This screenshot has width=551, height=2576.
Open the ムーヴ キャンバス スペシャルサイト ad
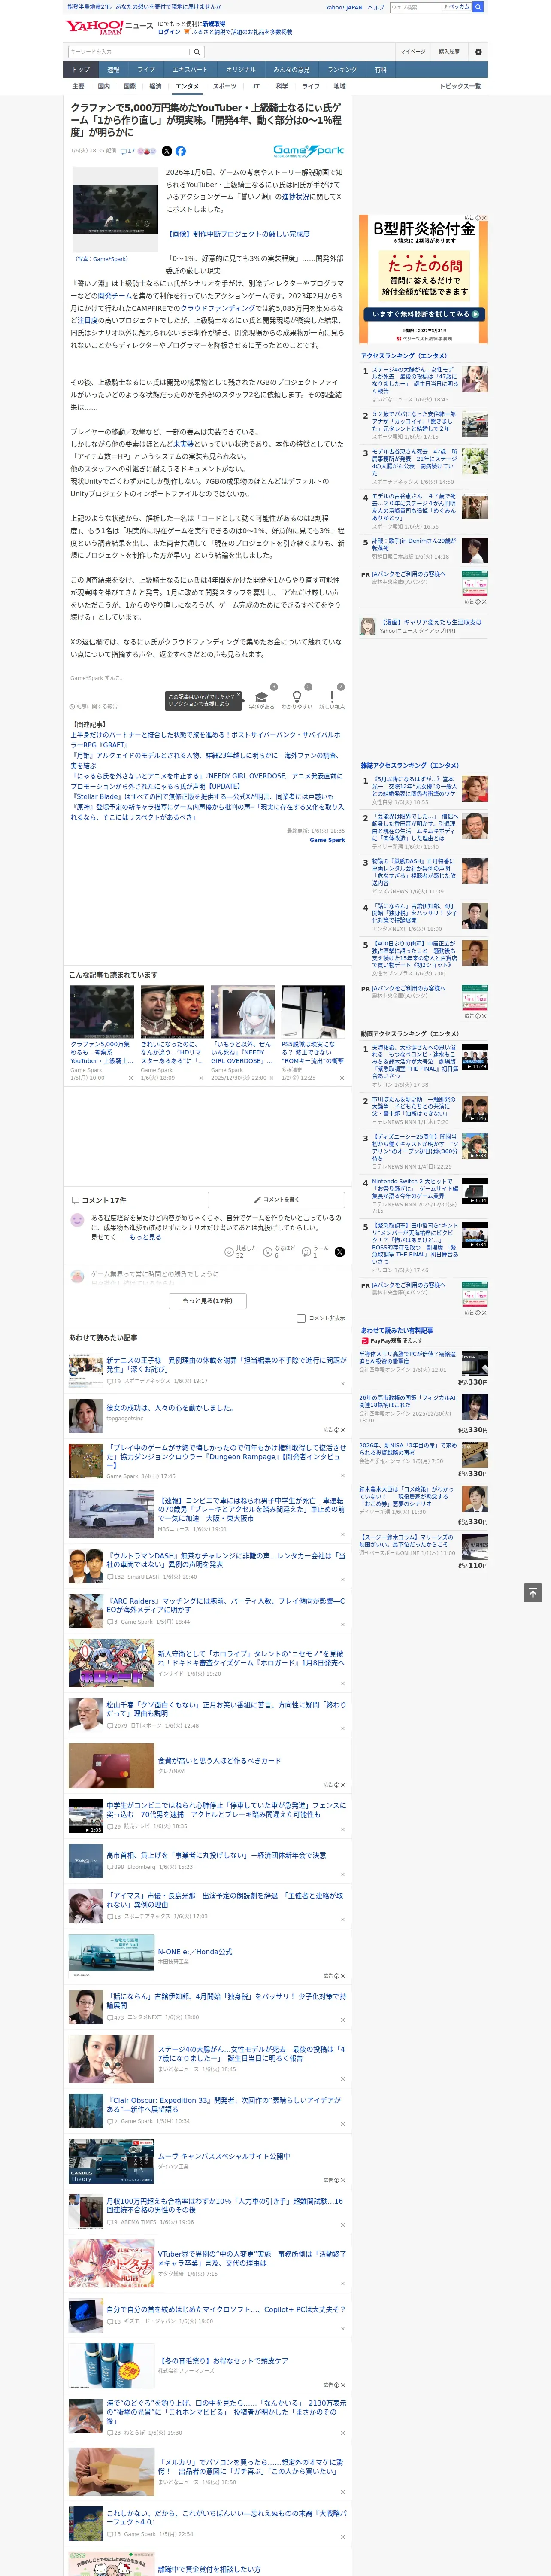(x=224, y=2156)
